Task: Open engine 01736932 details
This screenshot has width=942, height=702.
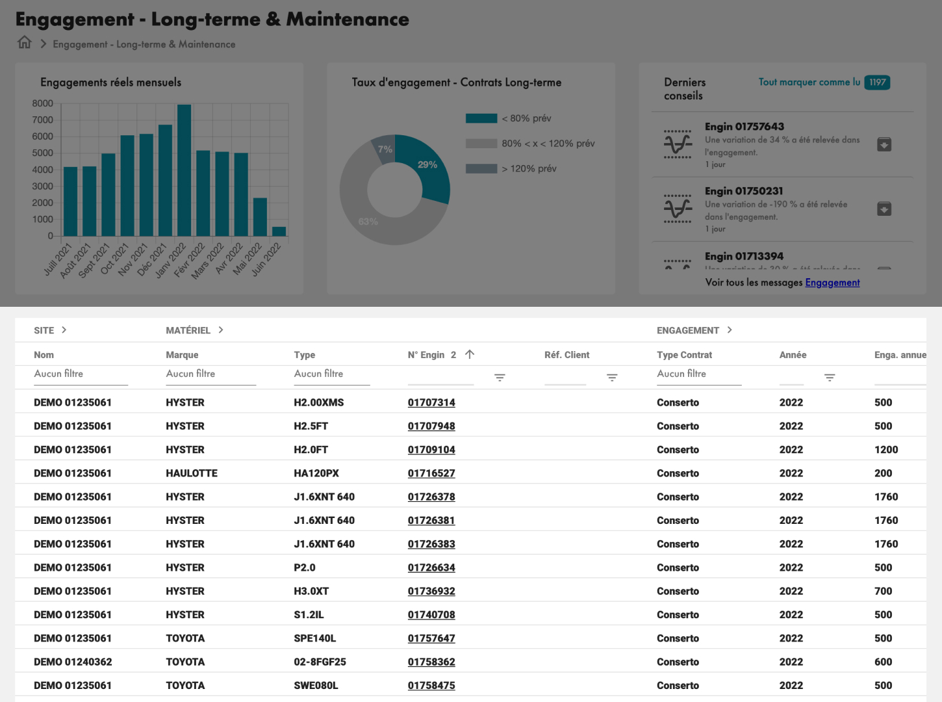Action: [x=431, y=591]
